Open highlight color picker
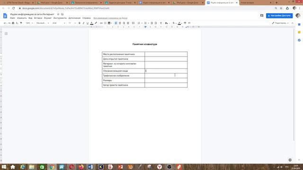The width and height of the screenshot is (303, 170). point(96,23)
